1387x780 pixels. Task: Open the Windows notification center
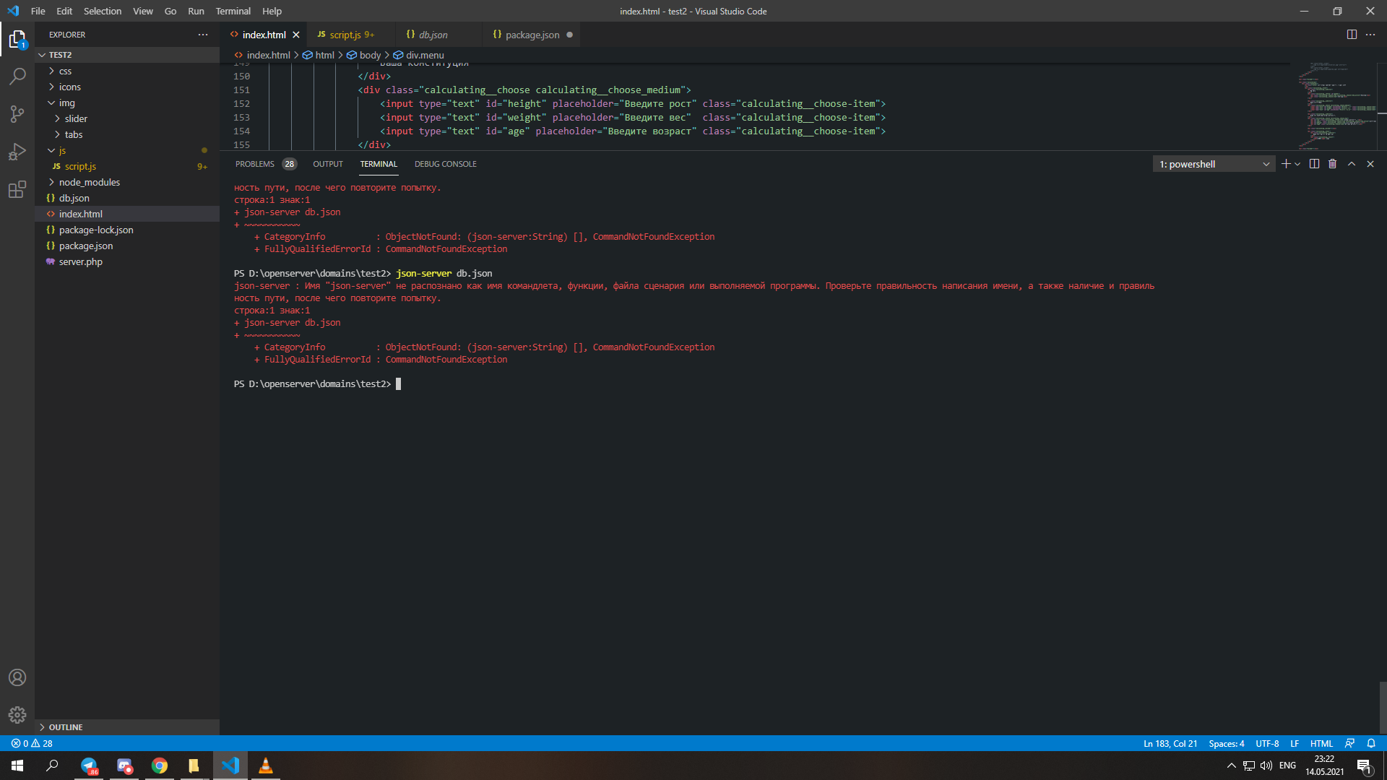tap(1365, 766)
